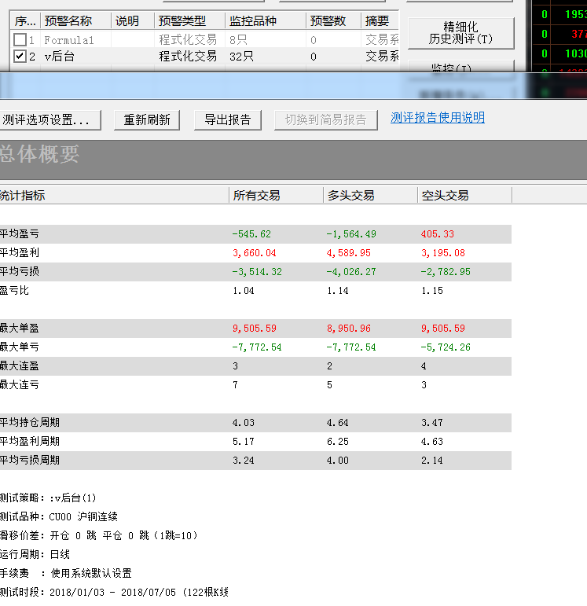Click the 平均持仓周期 row label
The height and width of the screenshot is (606, 587).
point(30,422)
